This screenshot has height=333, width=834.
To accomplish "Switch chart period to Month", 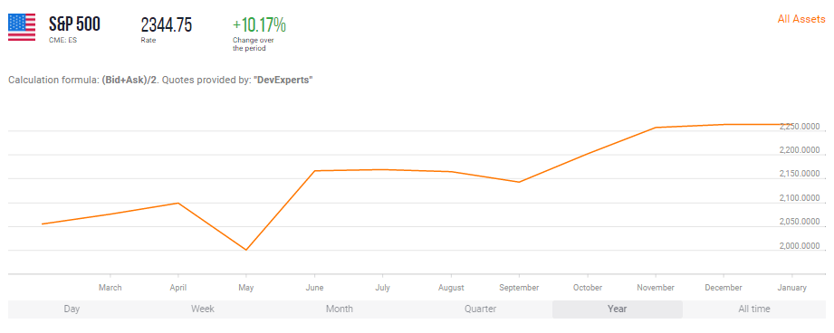I will coord(340,309).
